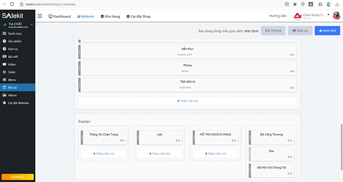The image size is (343, 182).
Task: Switch to the Dashboard menu
Action: point(60,16)
